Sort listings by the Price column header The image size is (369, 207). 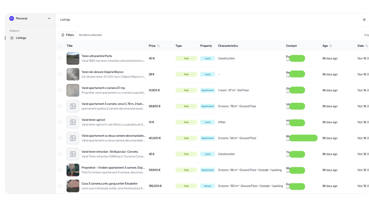tap(152, 46)
